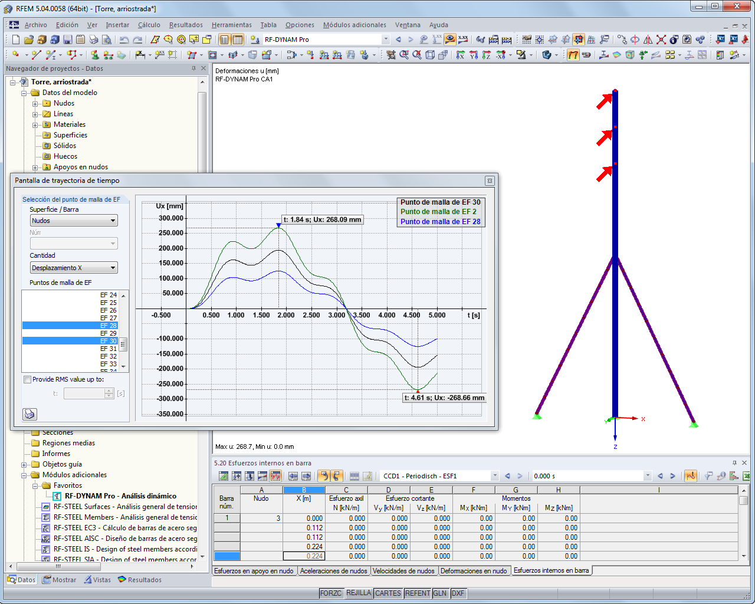Viewport: 755px width, 604px height.
Task: Click the view in X direction icon
Action: 461,55
